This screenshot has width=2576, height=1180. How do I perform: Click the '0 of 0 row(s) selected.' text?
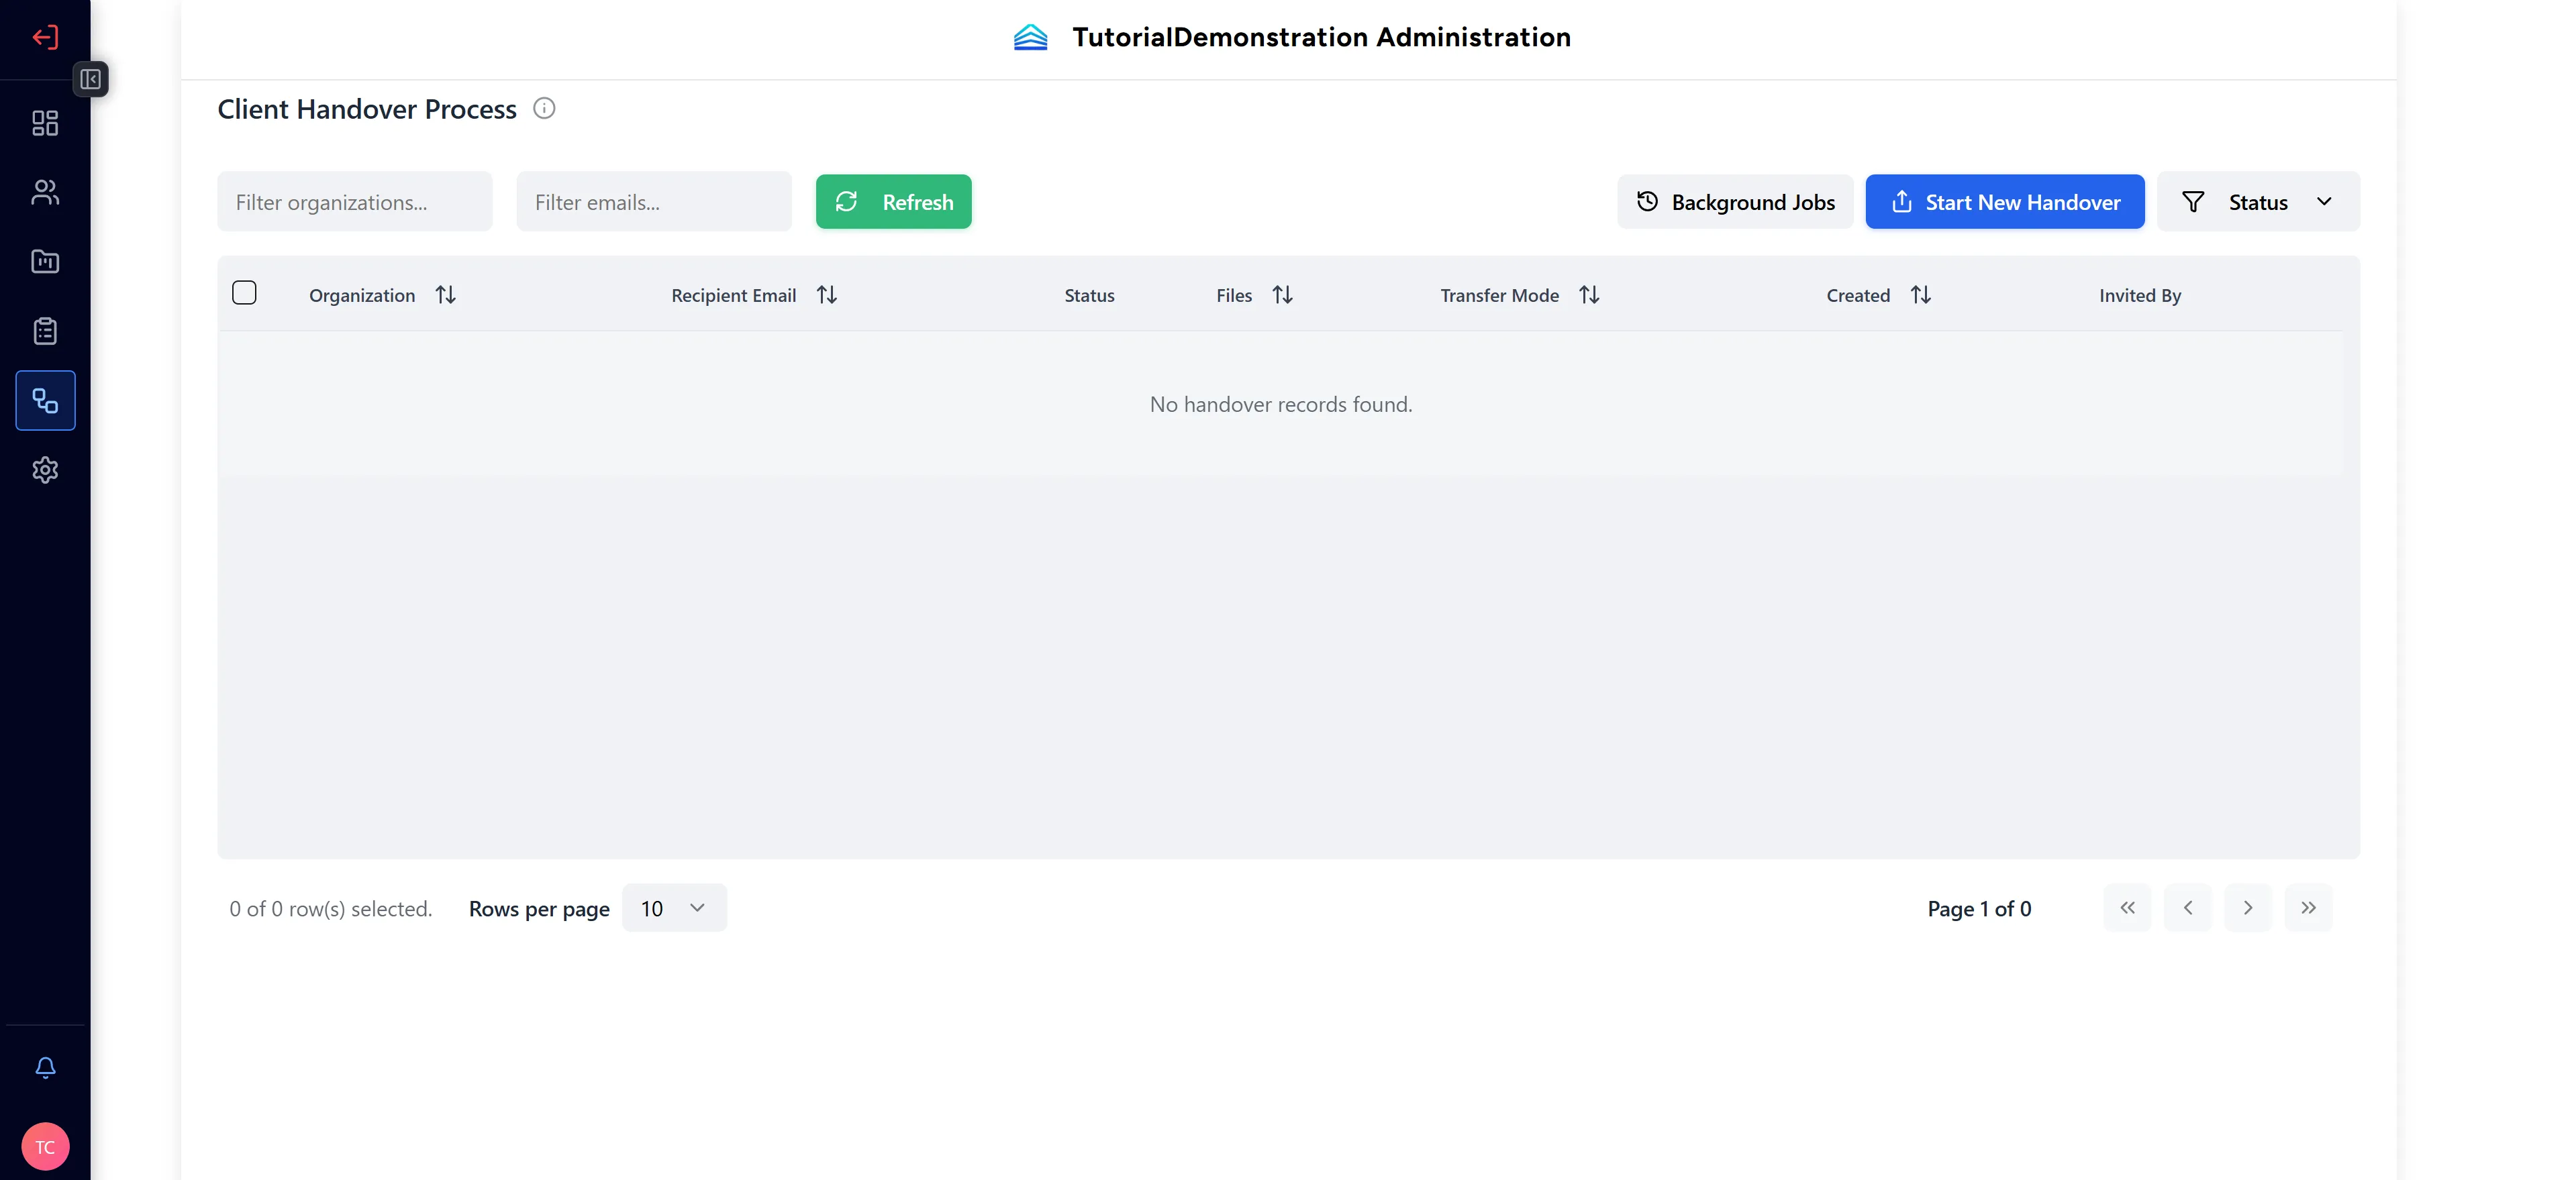pyautogui.click(x=331, y=908)
